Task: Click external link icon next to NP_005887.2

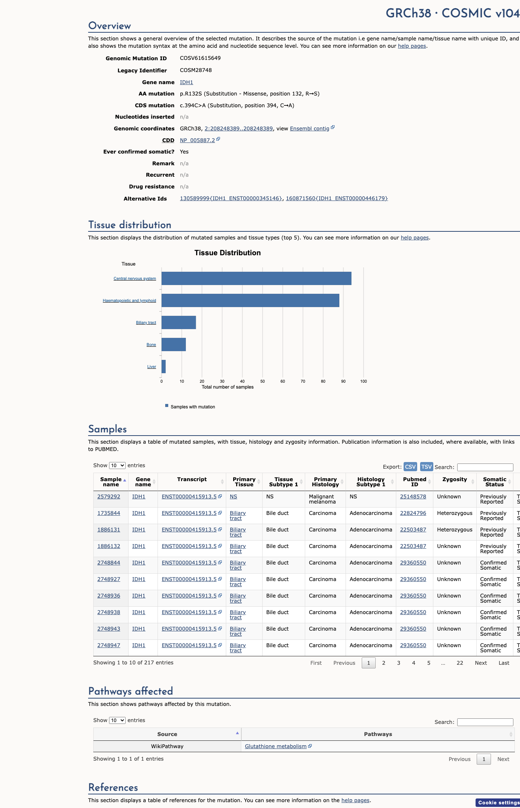Action: click(218, 139)
